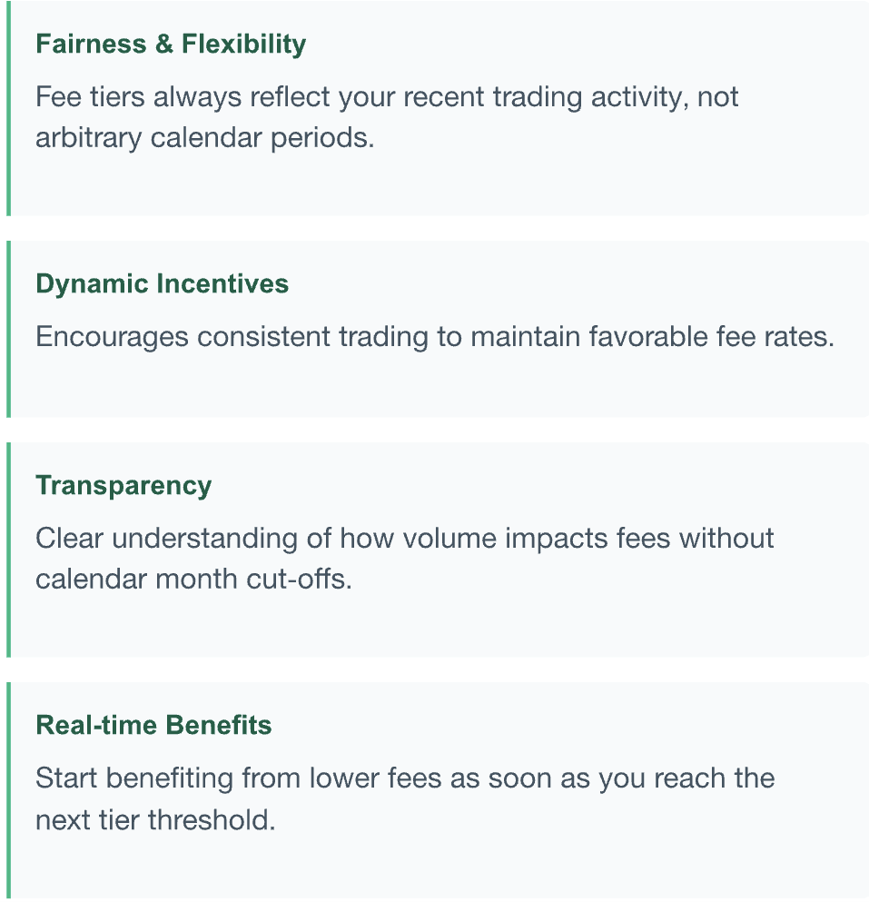Click green accent bar of Transparency card
Screen dimensions: 869x902
(x=9, y=550)
